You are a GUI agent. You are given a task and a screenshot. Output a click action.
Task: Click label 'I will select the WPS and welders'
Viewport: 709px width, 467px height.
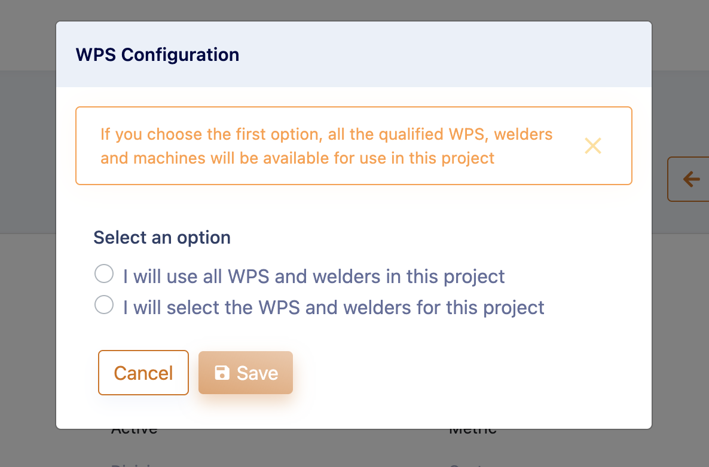334,308
